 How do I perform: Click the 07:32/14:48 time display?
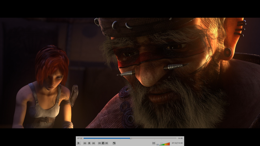pos(177,143)
